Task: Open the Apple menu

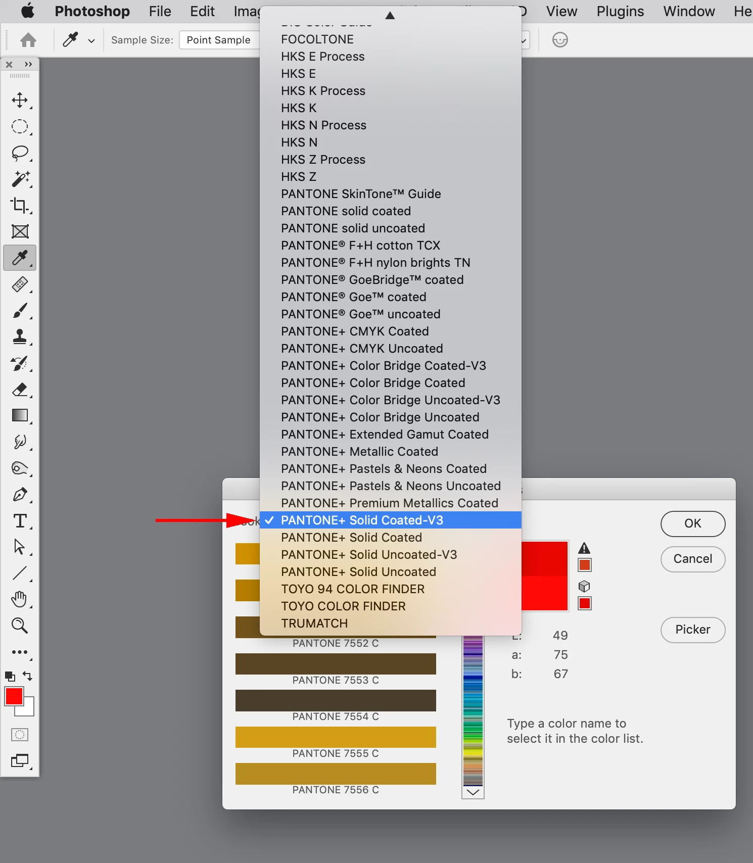Action: pos(28,11)
